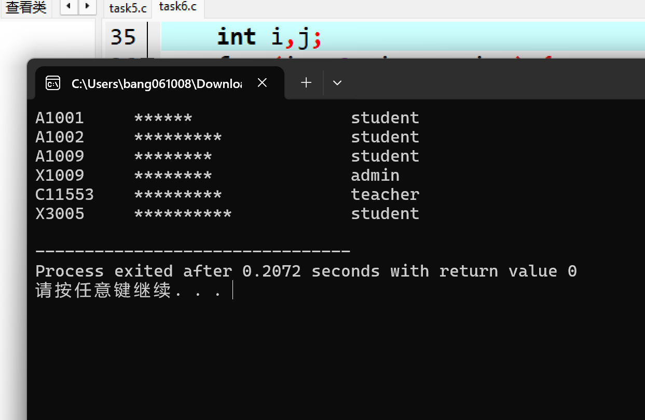Switch to the task5.c editor tab
This screenshot has height=420, width=645.
pyautogui.click(x=128, y=8)
